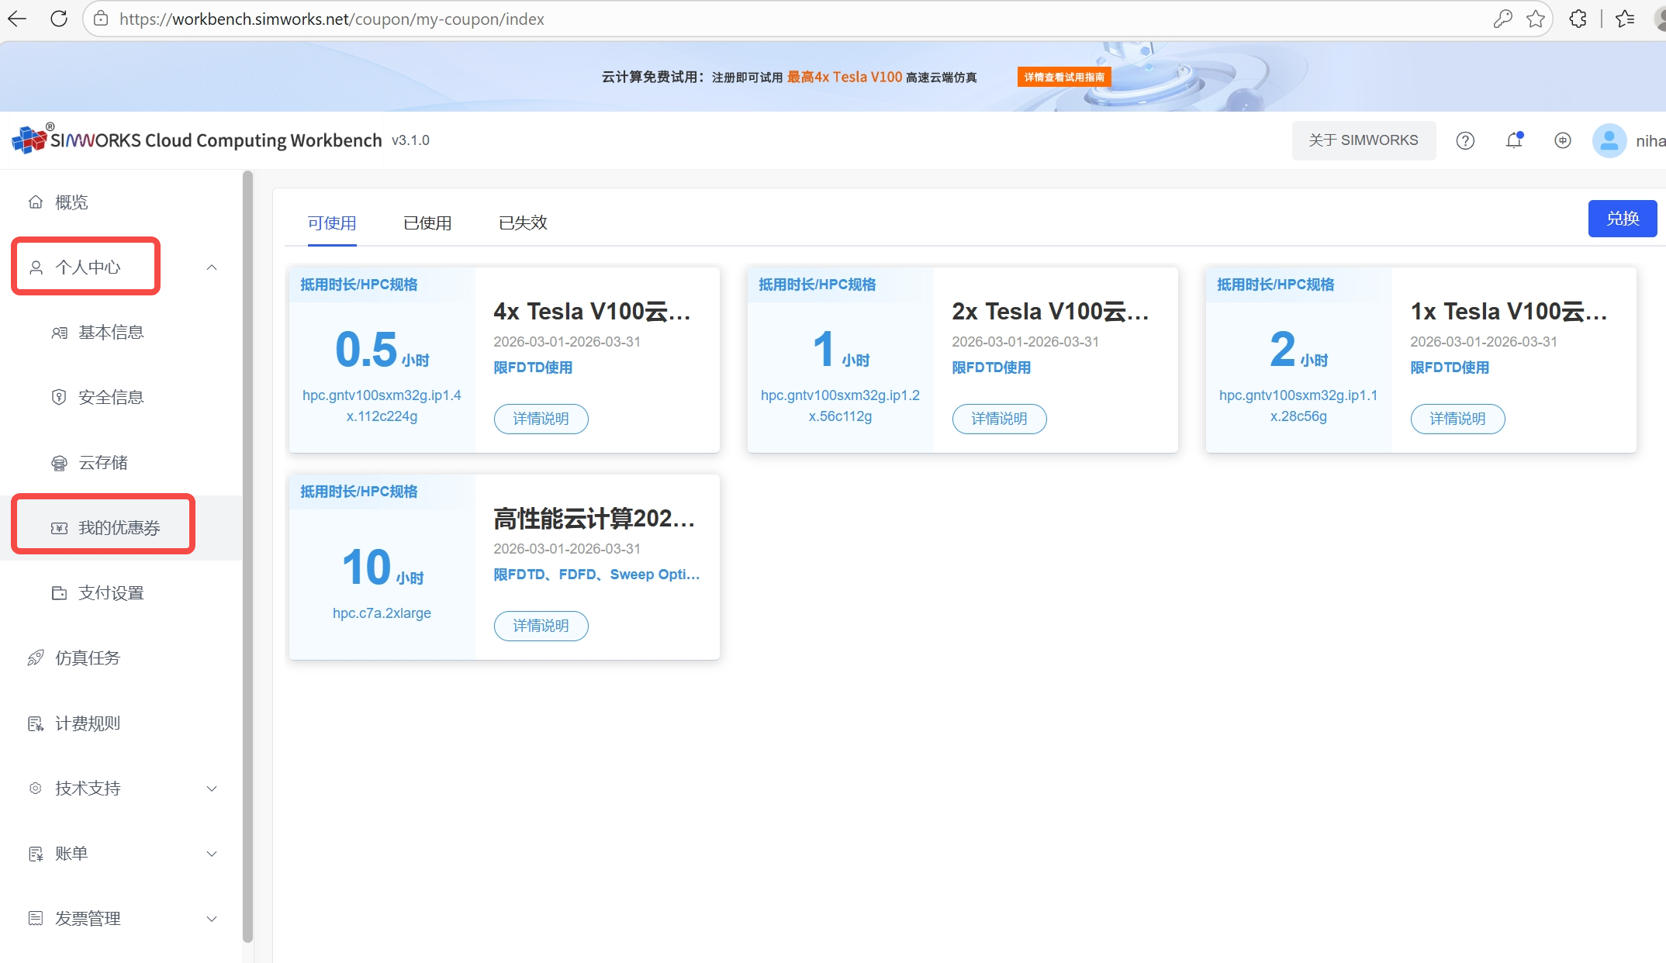Switch to the 已使用 tab
Image resolution: width=1666 pixels, height=963 pixels.
(x=427, y=223)
